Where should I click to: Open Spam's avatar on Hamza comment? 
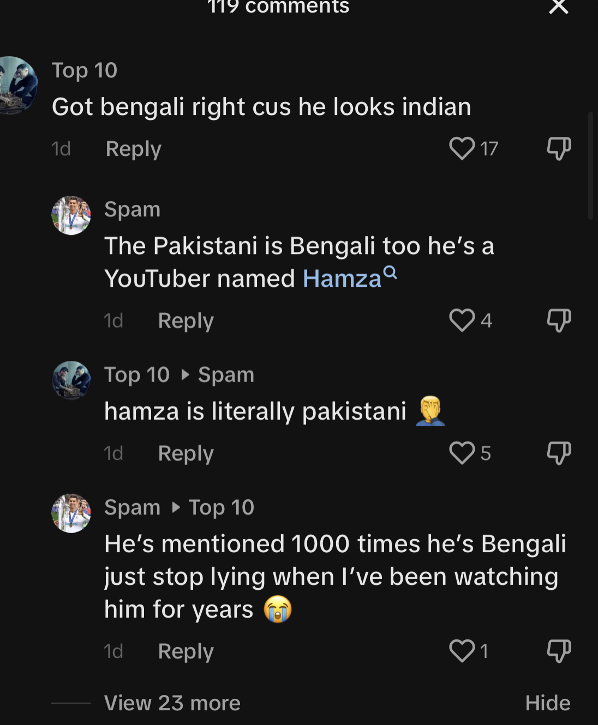71,215
